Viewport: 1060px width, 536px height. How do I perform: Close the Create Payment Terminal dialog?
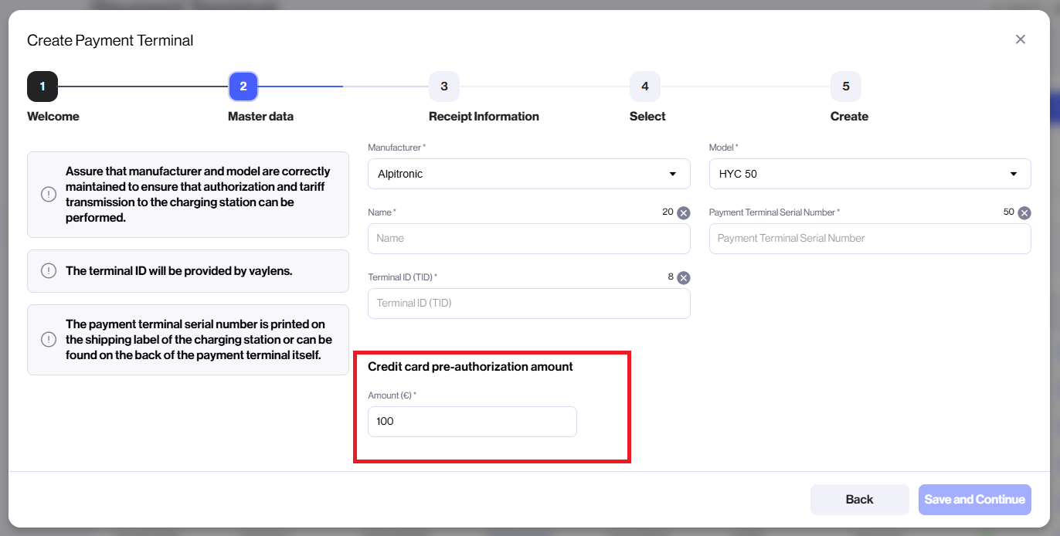coord(1021,39)
